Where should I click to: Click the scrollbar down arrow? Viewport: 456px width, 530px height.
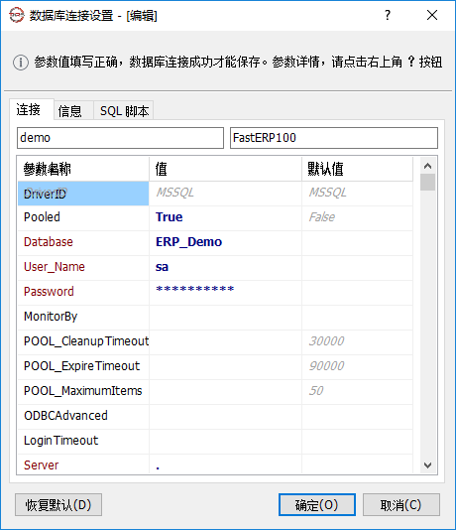(x=427, y=465)
